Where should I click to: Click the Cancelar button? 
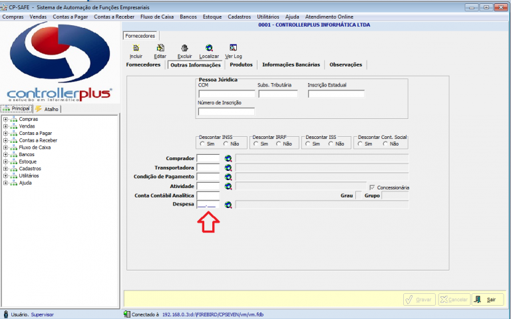click(454, 300)
